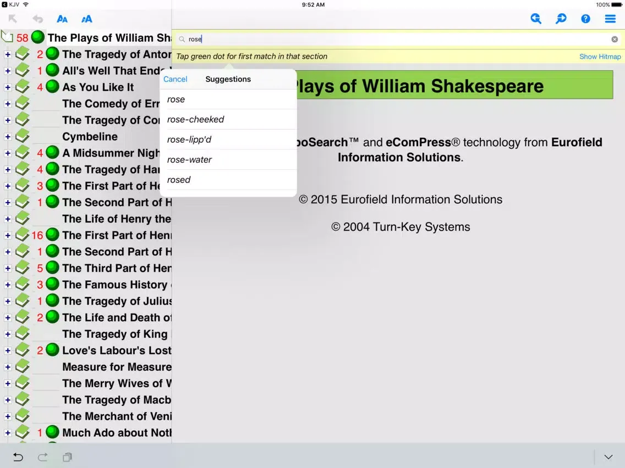Tap green dot beside Tragedy of Antony row
Image resolution: width=625 pixels, height=468 pixels.
tap(52, 53)
